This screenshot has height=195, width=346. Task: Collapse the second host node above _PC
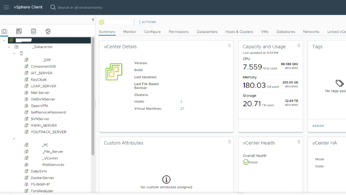(14, 139)
